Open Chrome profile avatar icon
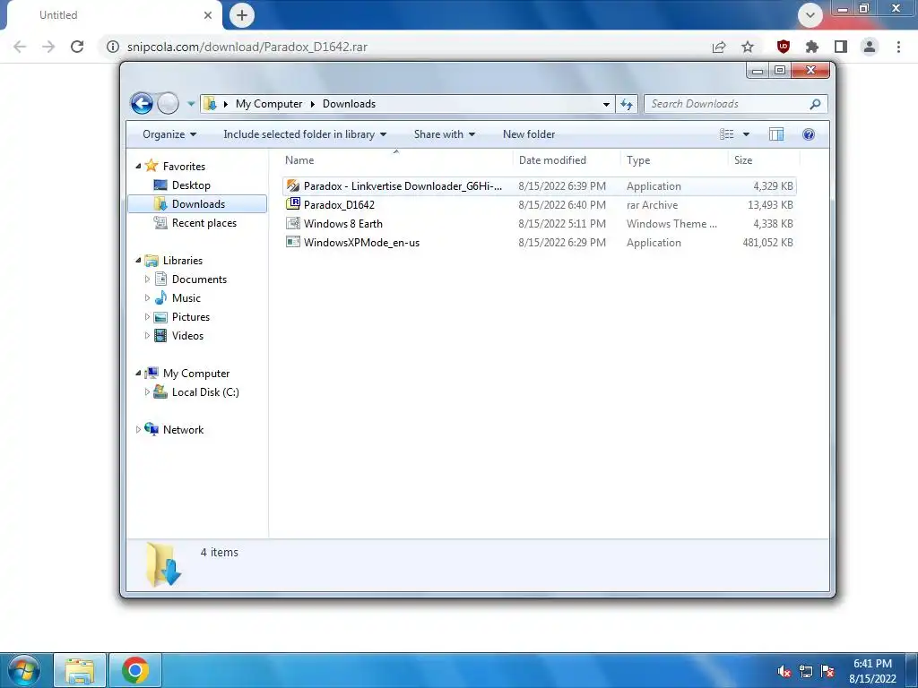The image size is (918, 688). [870, 47]
